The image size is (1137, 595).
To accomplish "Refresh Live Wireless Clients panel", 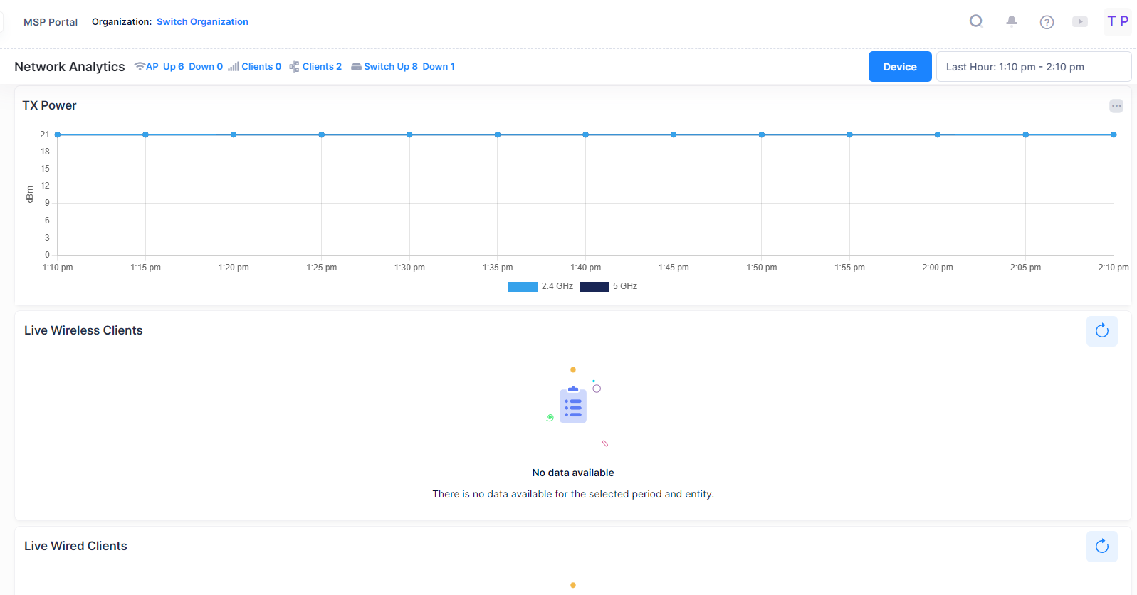I will point(1102,331).
